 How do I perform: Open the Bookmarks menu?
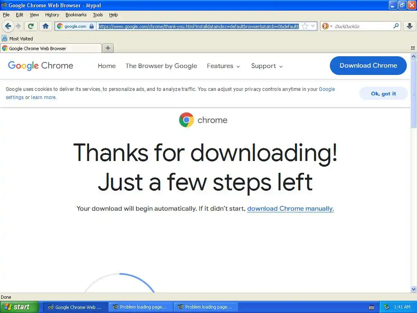click(76, 15)
